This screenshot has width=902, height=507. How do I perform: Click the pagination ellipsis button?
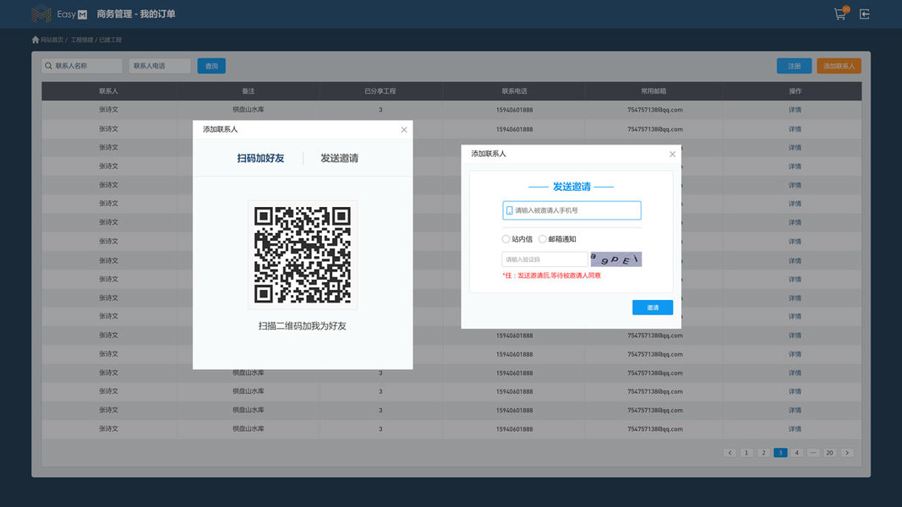[813, 453]
